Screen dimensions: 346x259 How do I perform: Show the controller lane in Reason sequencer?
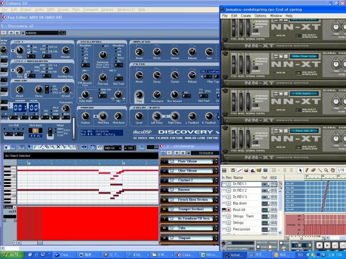tap(265, 170)
